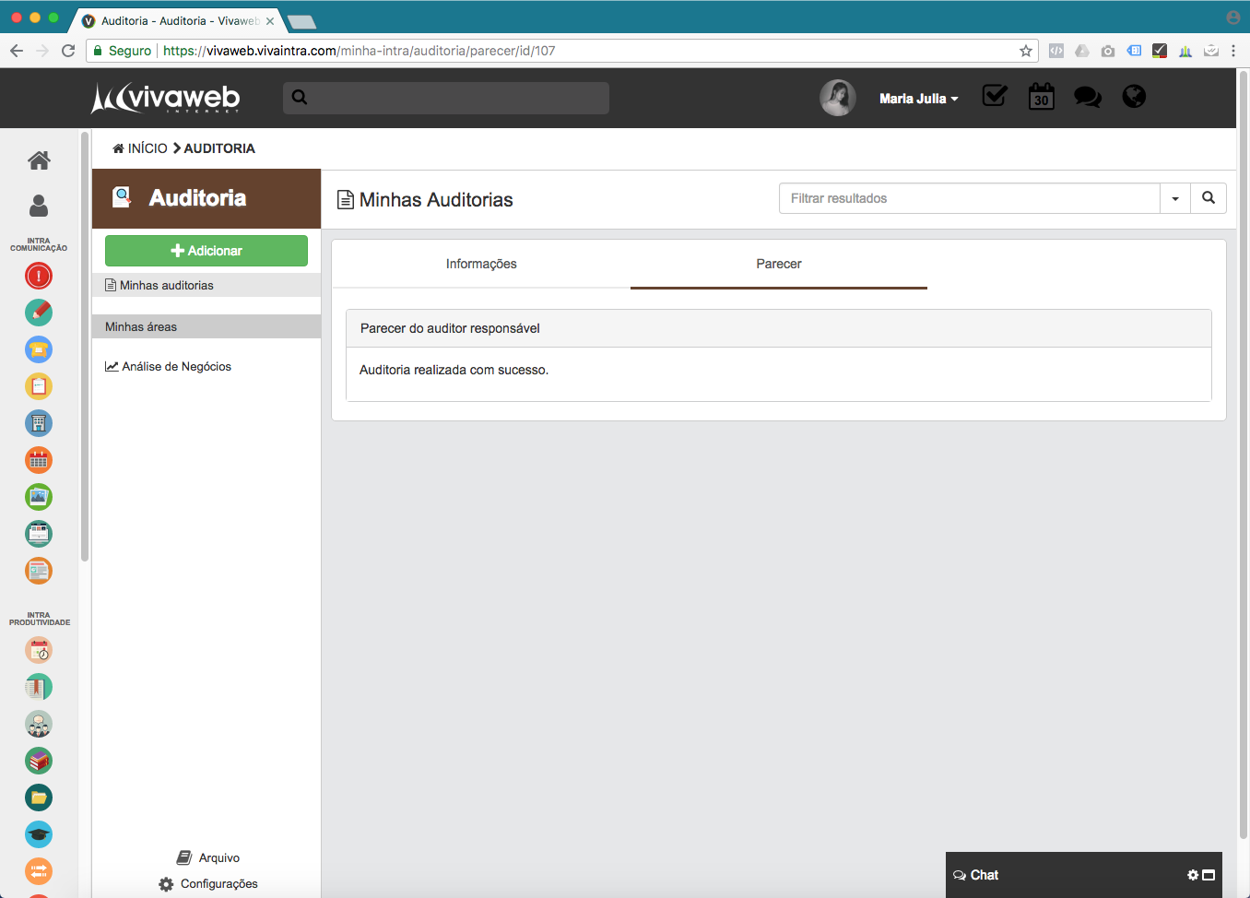Expand the Maria Julia user menu

click(x=918, y=99)
